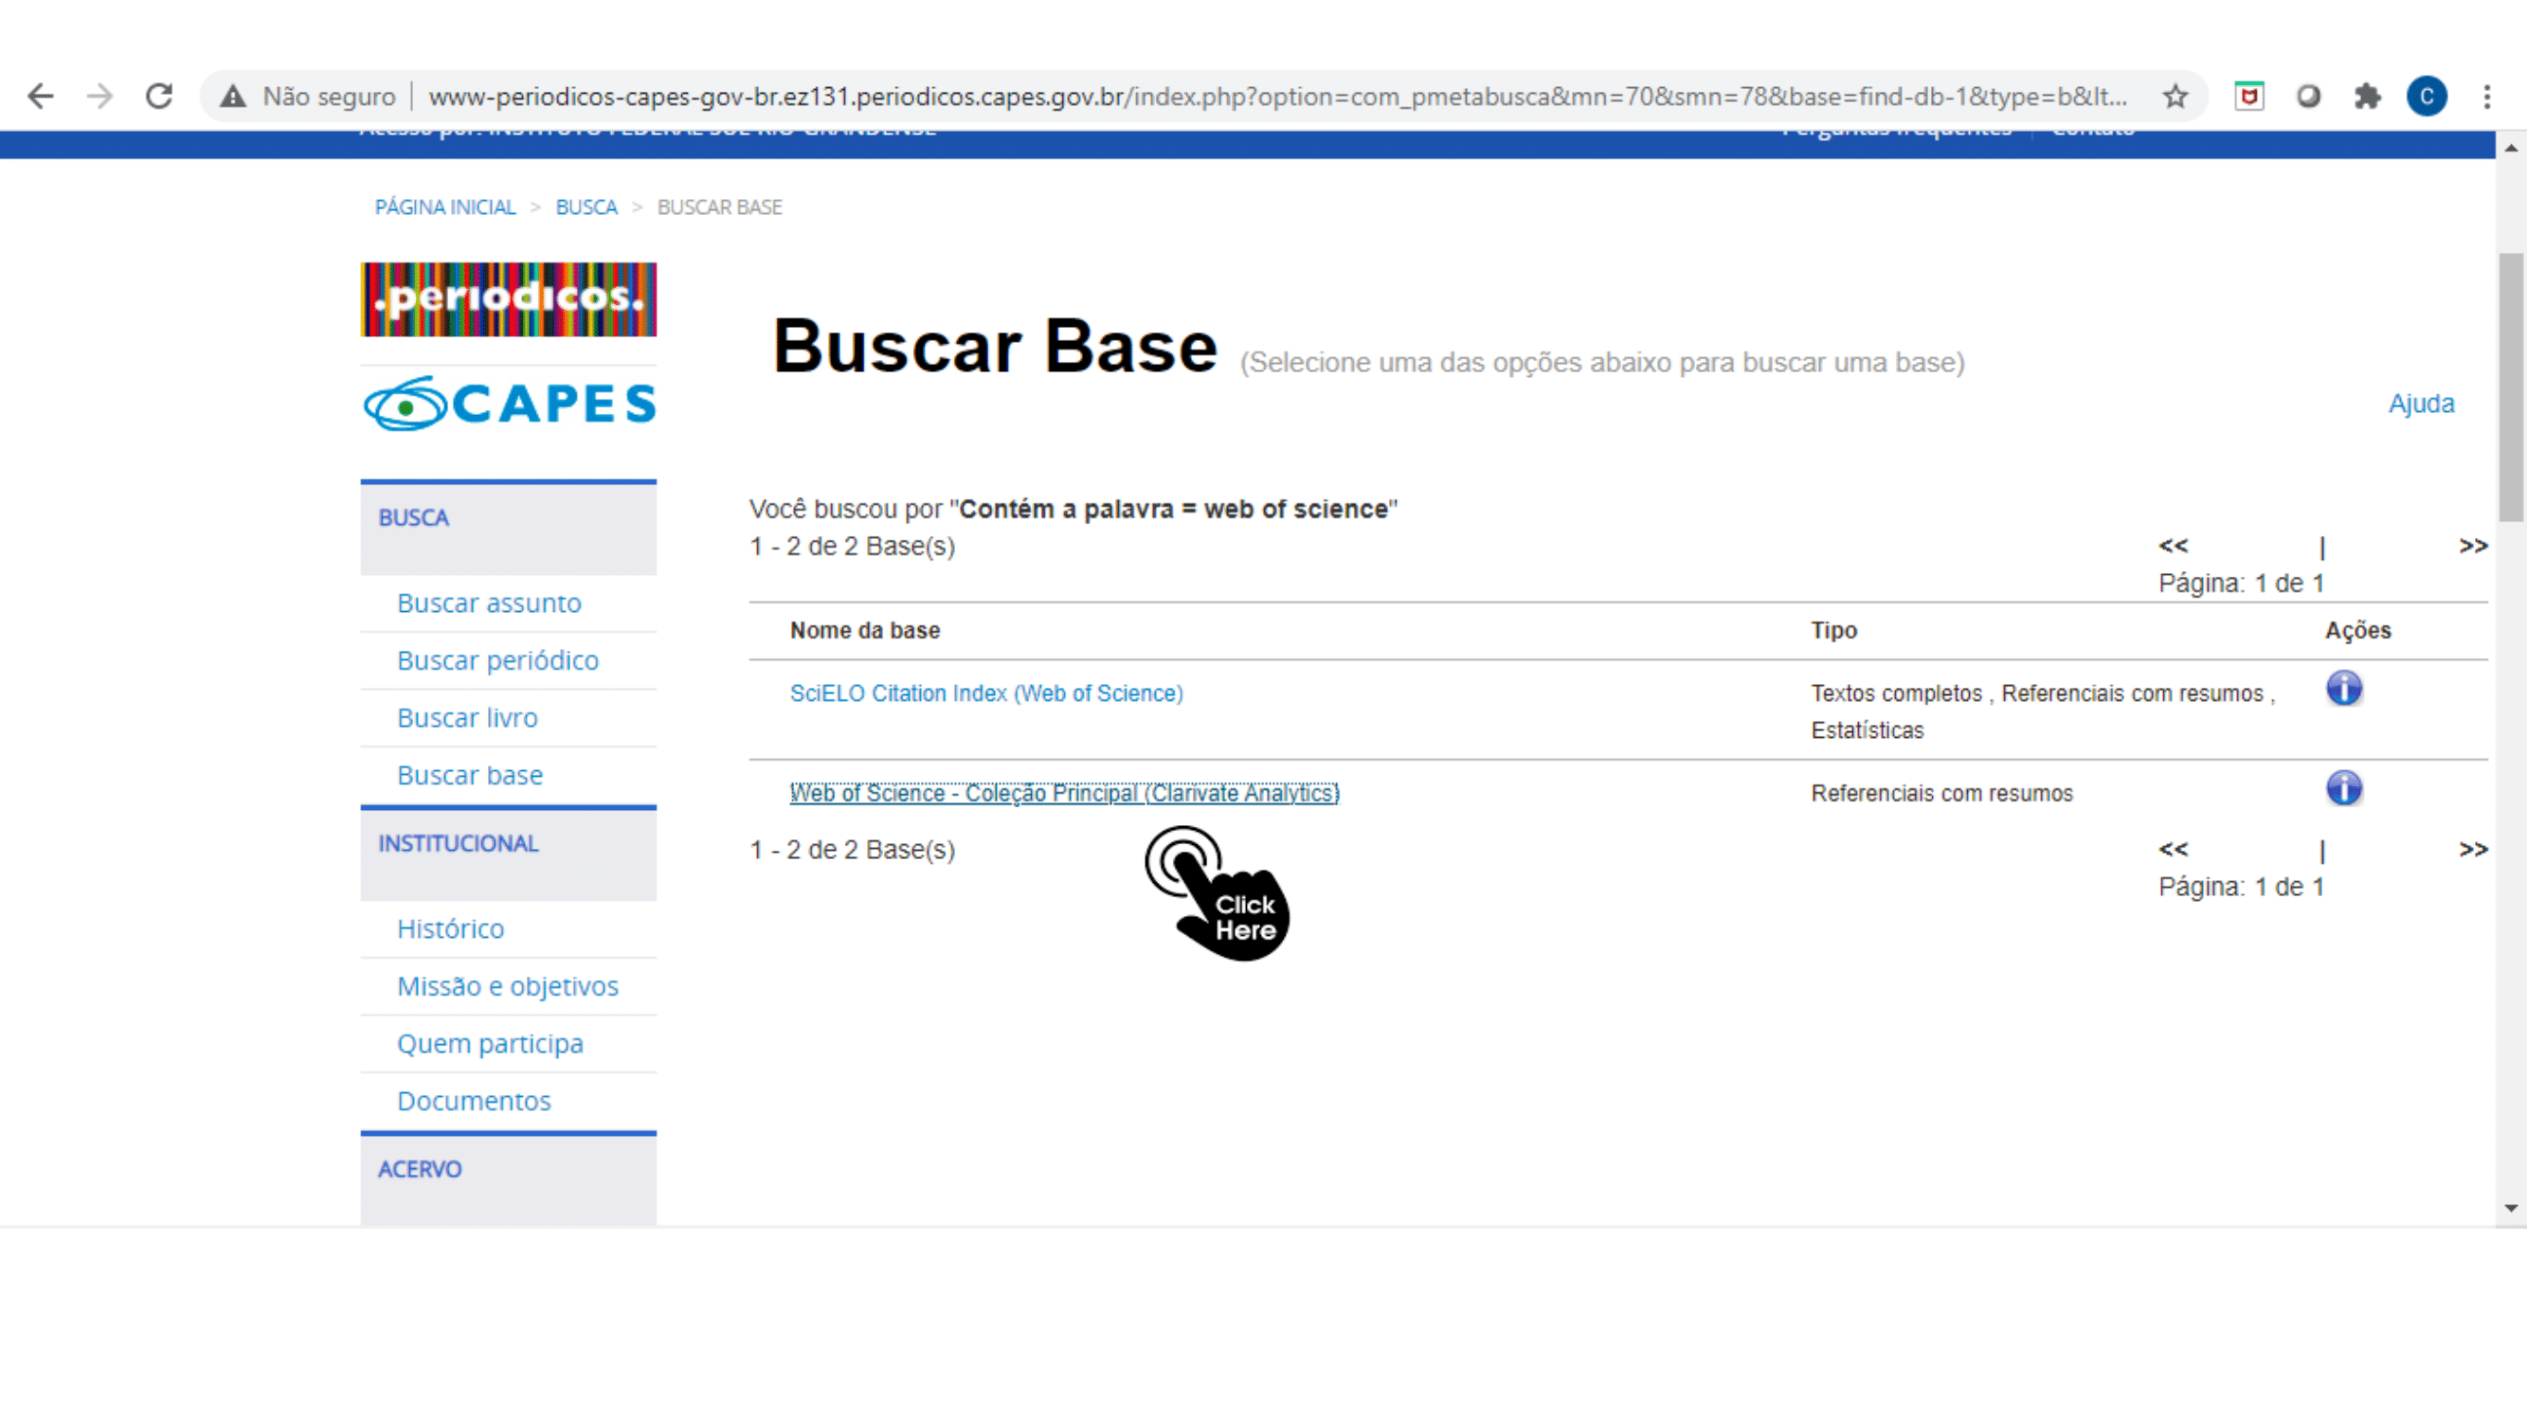Click the browser back arrow

point(40,96)
